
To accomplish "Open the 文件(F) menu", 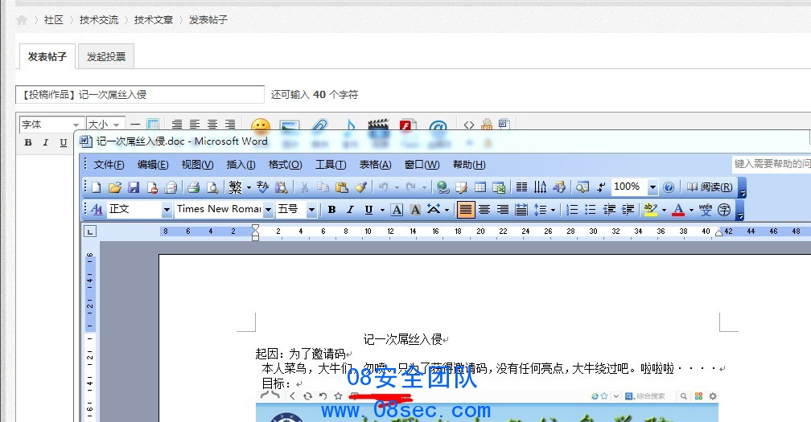I will pos(109,165).
